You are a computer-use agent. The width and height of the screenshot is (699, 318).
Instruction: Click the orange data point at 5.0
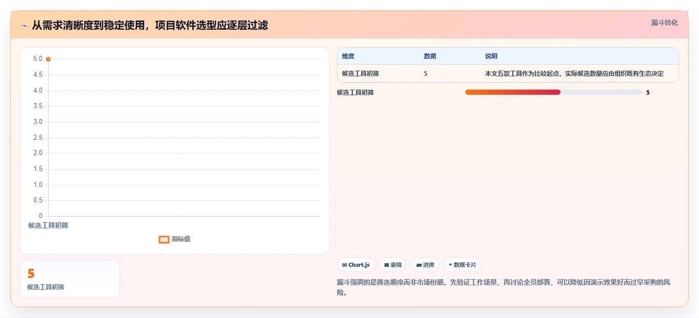pos(48,59)
